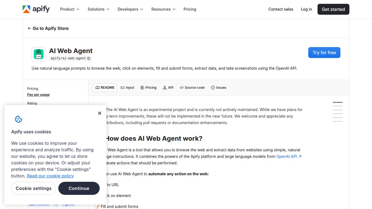
Task: Select the README tab
Action: point(105,87)
